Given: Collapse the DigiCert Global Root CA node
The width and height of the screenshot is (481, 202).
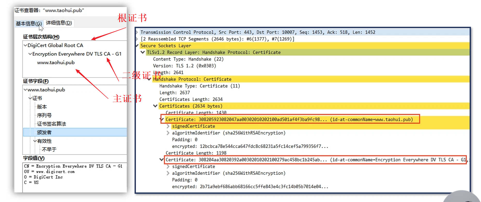Looking at the screenshot, I should pos(25,45).
